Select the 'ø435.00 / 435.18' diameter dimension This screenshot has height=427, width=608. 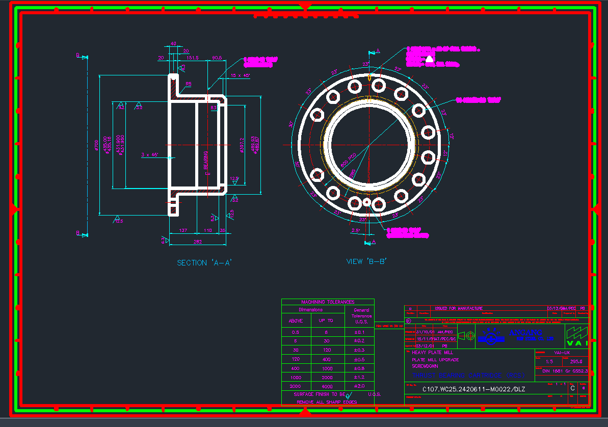[x=107, y=145]
